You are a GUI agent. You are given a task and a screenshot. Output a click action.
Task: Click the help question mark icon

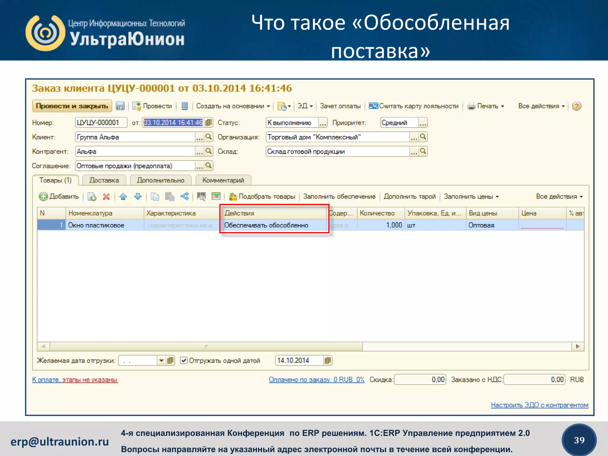[x=577, y=106]
